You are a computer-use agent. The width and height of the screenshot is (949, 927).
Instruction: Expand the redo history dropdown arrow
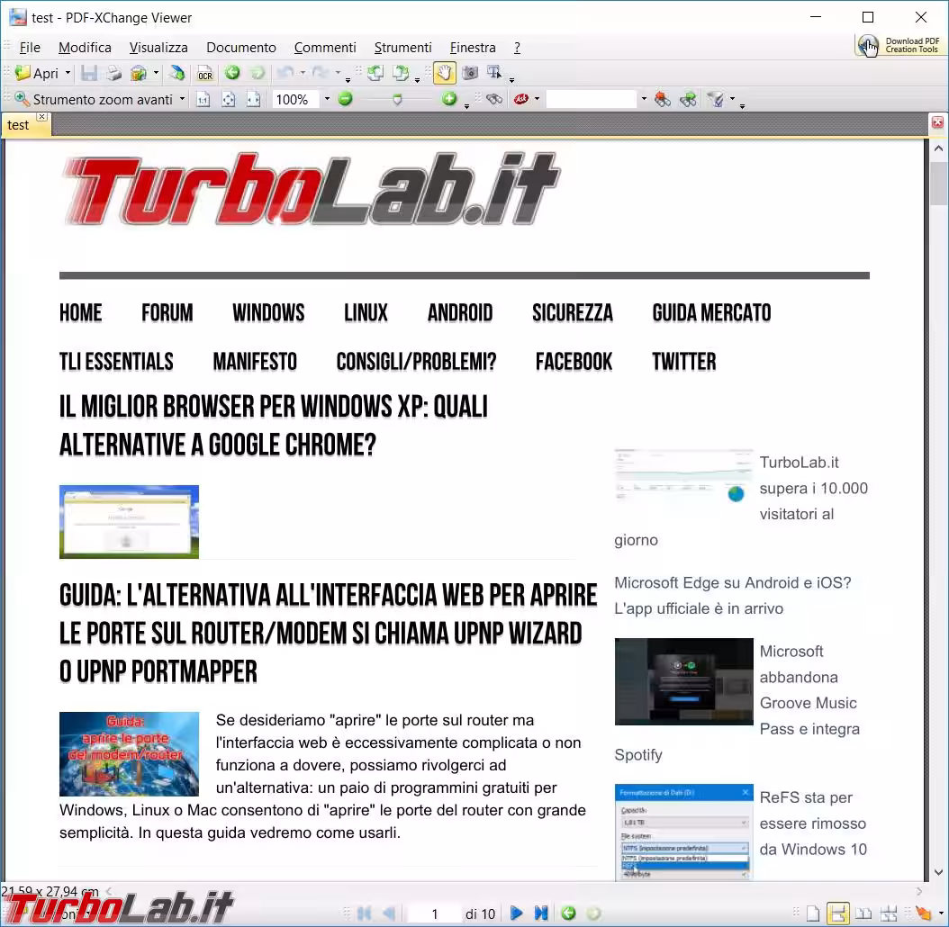click(x=339, y=73)
